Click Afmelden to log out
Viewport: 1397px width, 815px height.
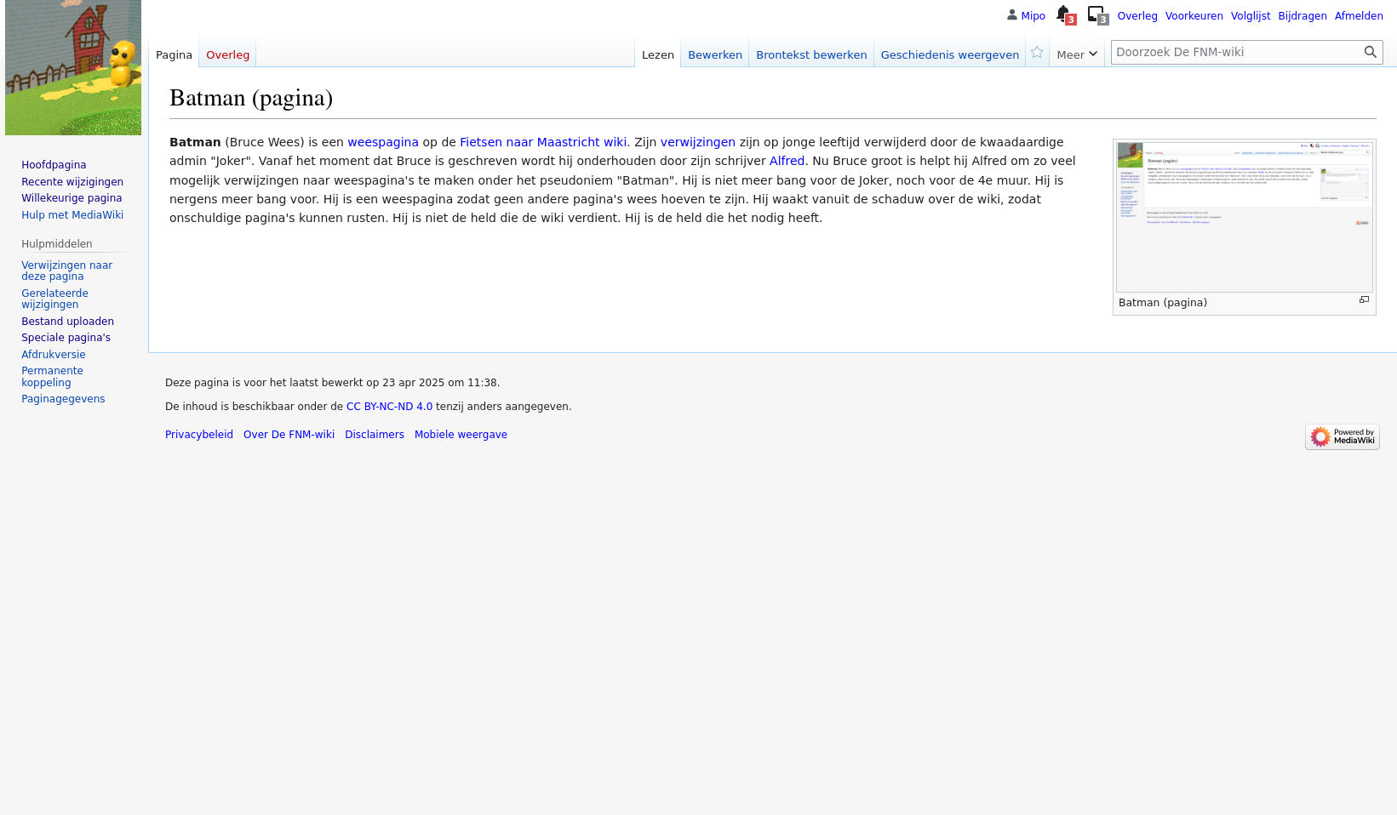(x=1358, y=16)
